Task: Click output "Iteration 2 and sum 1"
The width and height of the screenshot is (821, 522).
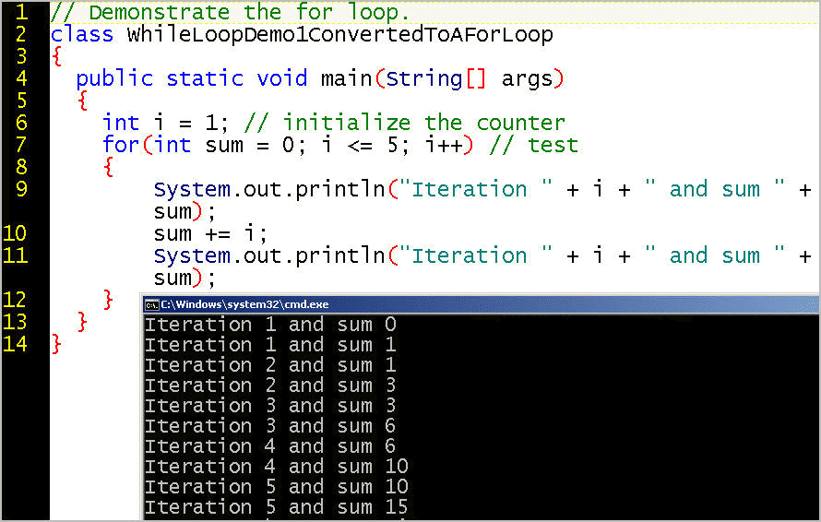Action: tap(270, 365)
